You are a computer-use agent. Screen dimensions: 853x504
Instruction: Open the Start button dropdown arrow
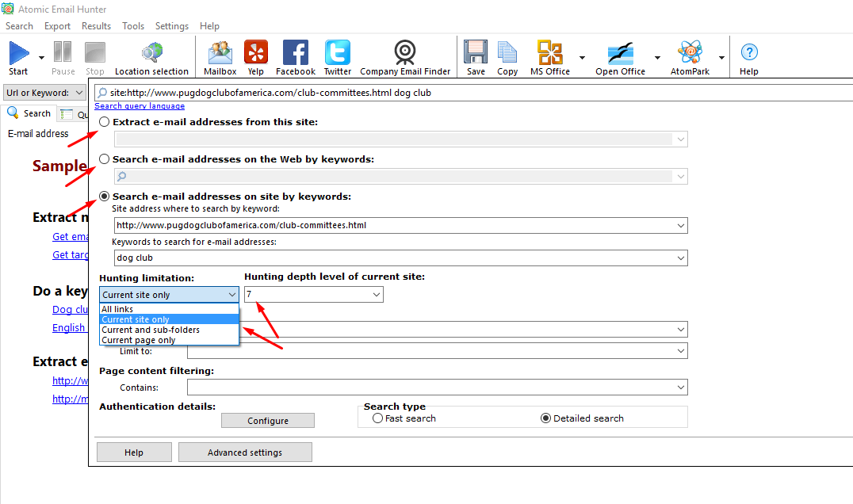[41, 58]
